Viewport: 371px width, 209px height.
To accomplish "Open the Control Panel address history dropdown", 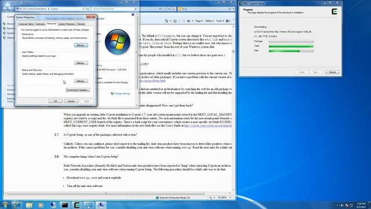I will [x=83, y=9].
